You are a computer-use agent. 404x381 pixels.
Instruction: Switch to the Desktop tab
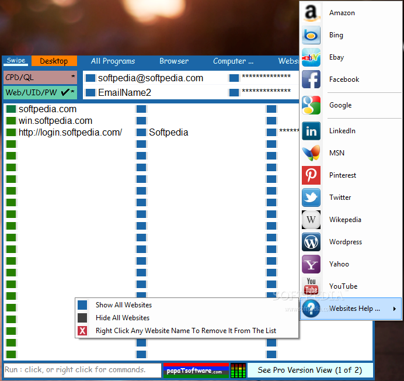pyautogui.click(x=54, y=61)
